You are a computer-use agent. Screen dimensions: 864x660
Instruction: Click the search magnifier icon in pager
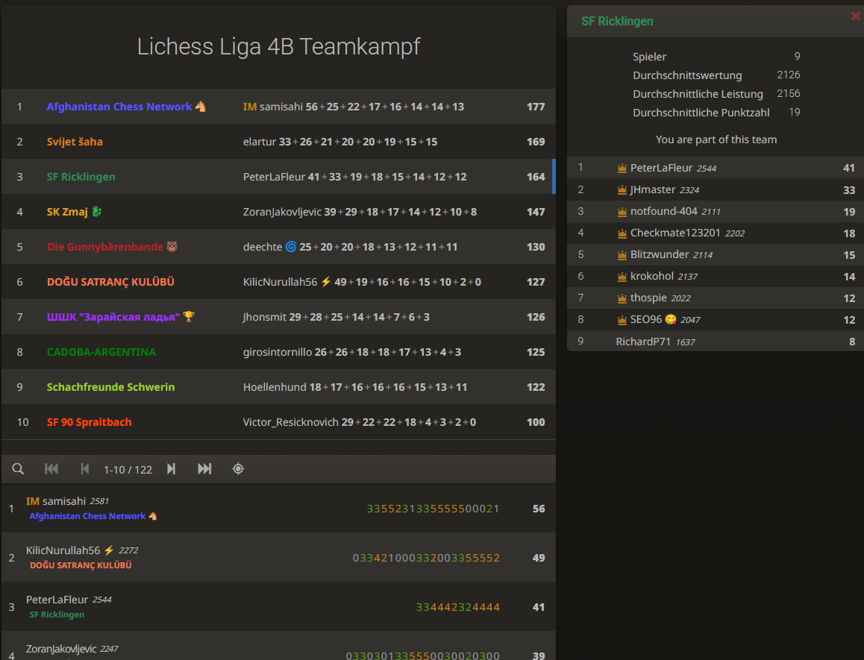coord(18,469)
